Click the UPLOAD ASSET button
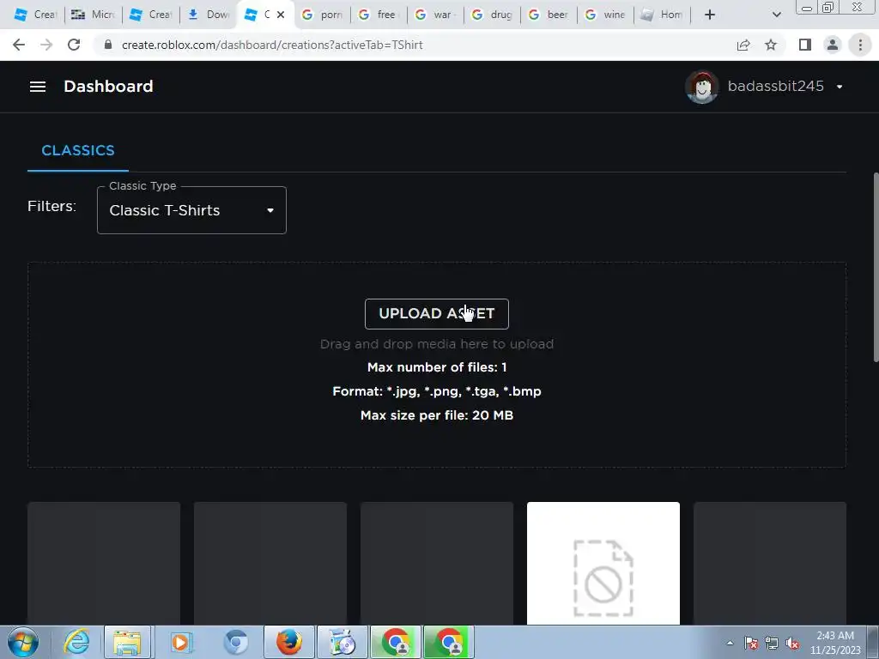The height and width of the screenshot is (659, 879). tap(437, 314)
